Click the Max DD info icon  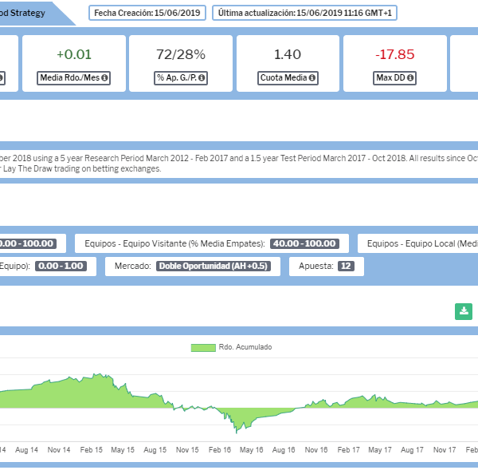[412, 78]
